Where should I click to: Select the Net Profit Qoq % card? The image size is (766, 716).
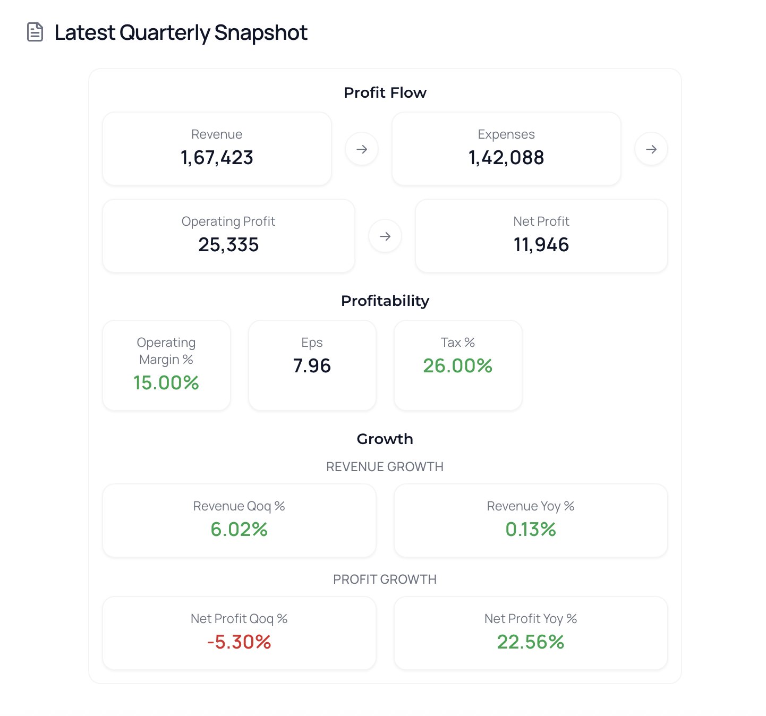(239, 633)
